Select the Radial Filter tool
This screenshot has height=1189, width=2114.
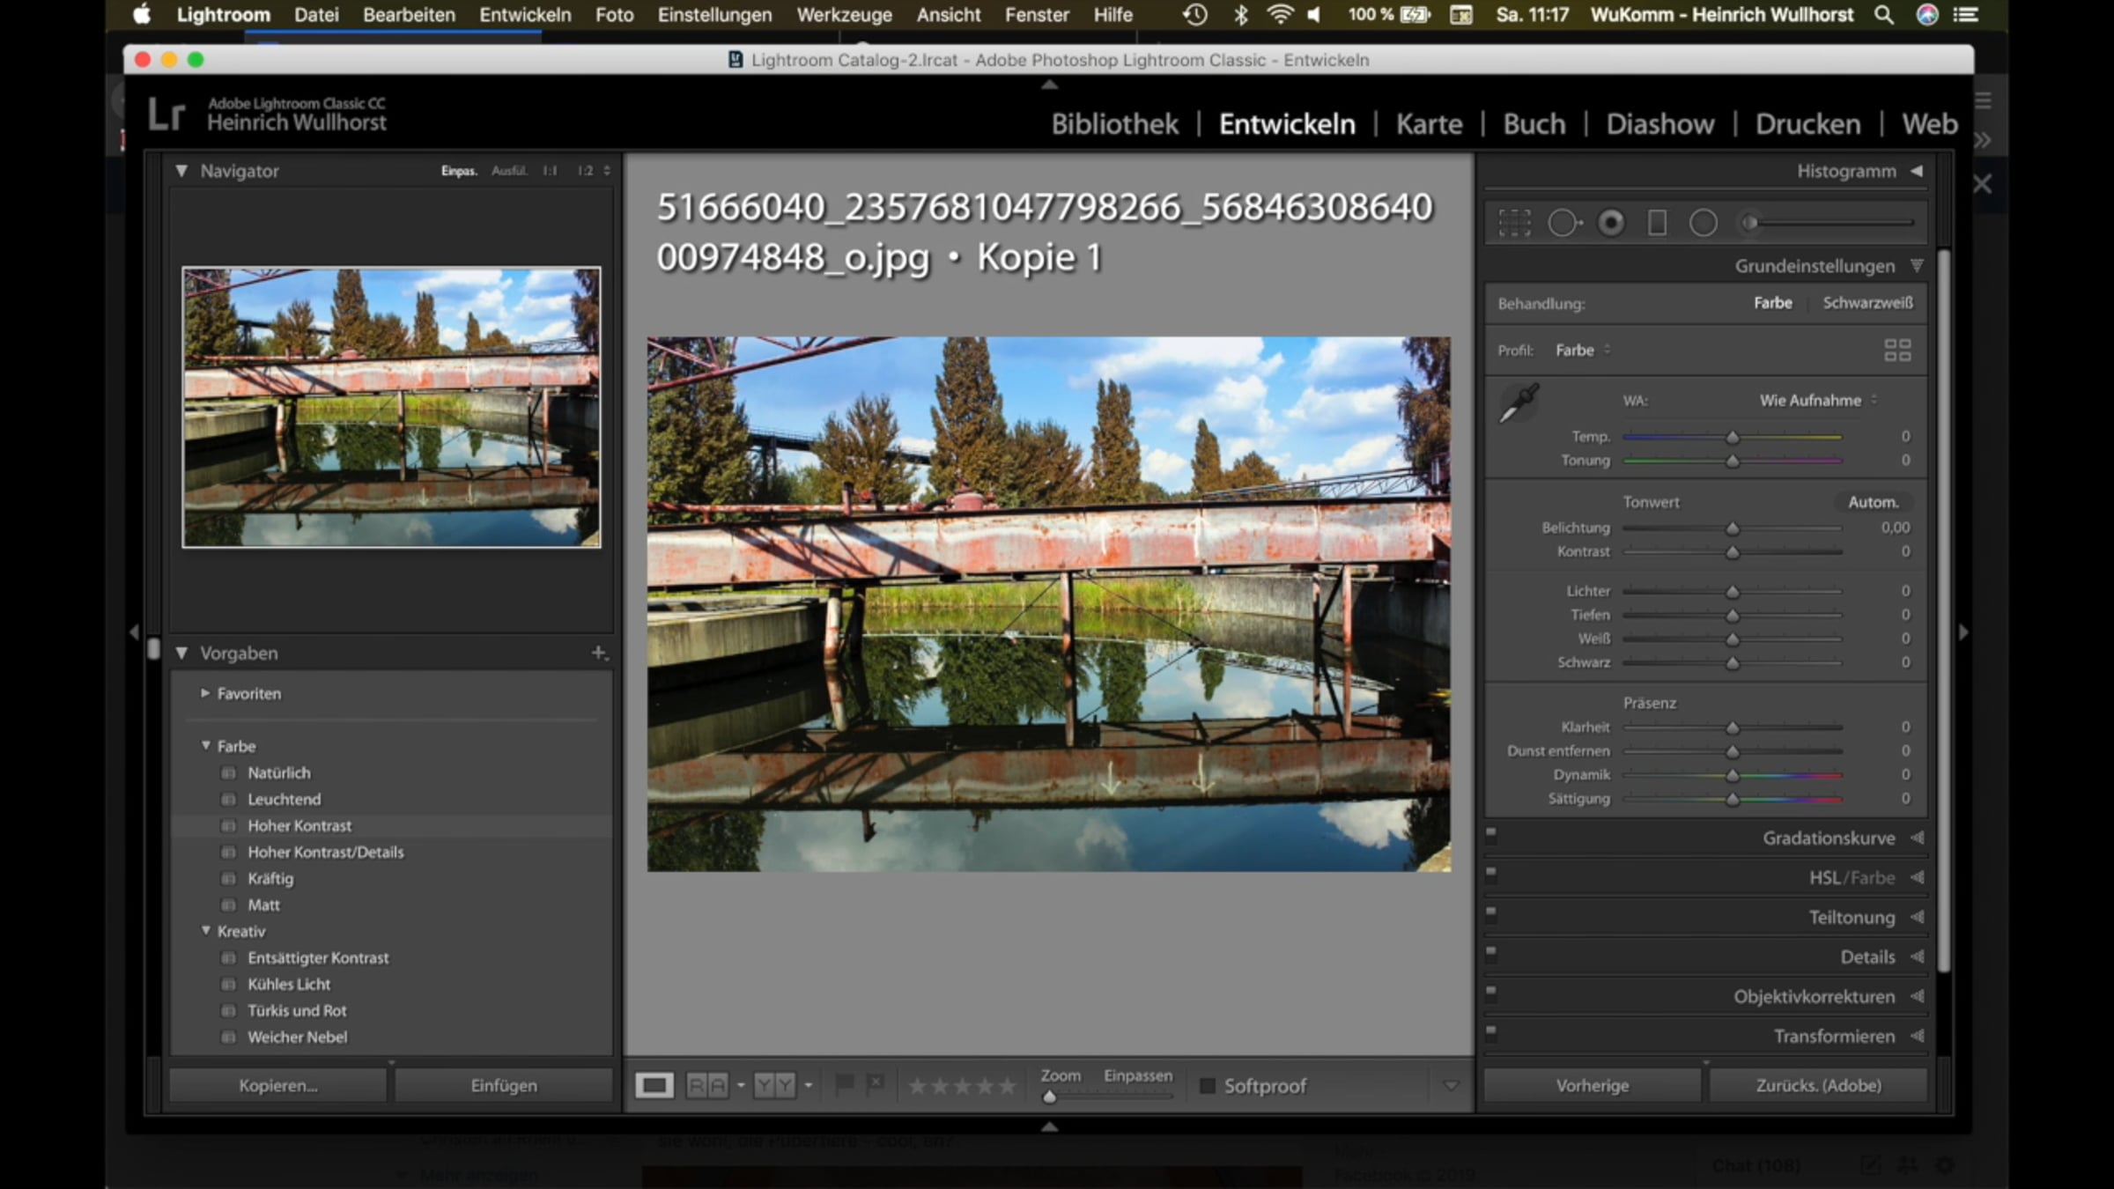click(1704, 223)
